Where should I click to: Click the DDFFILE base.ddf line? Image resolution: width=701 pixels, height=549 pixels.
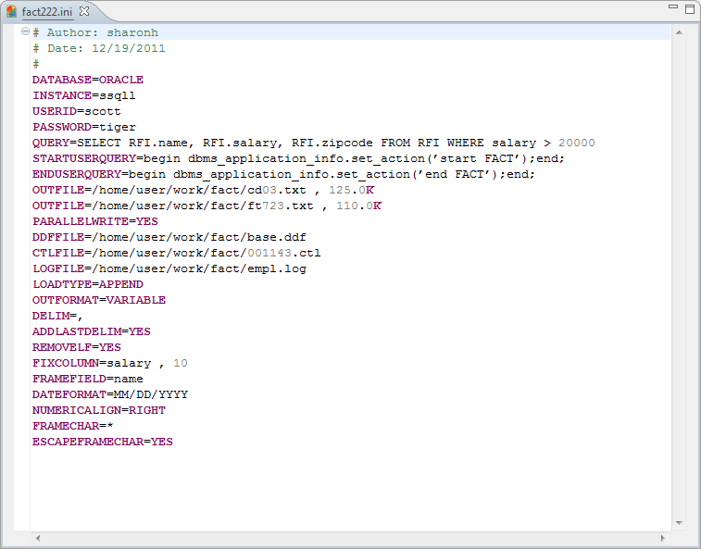pyautogui.click(x=169, y=237)
